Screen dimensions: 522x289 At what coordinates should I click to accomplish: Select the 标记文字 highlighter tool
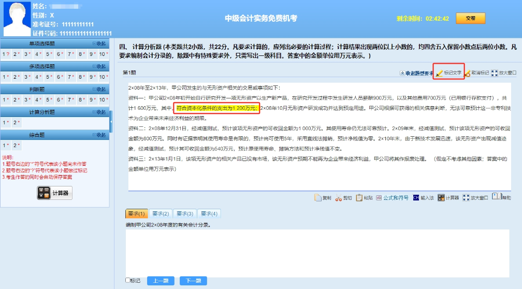pos(449,73)
